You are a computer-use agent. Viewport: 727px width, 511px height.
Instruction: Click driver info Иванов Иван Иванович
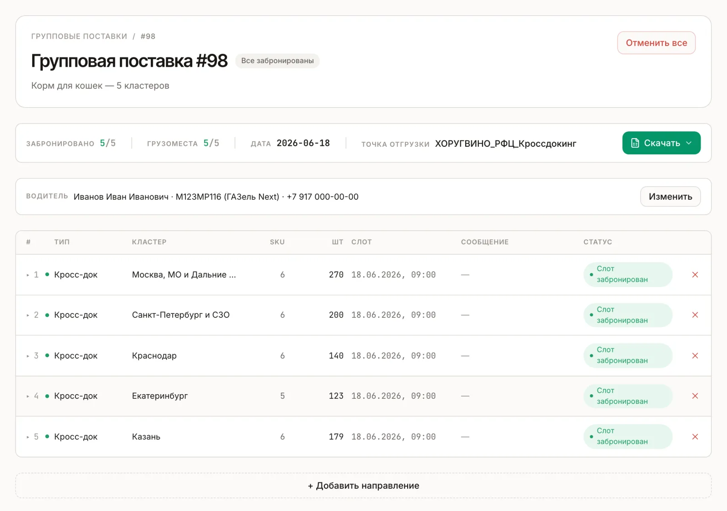[121, 197]
